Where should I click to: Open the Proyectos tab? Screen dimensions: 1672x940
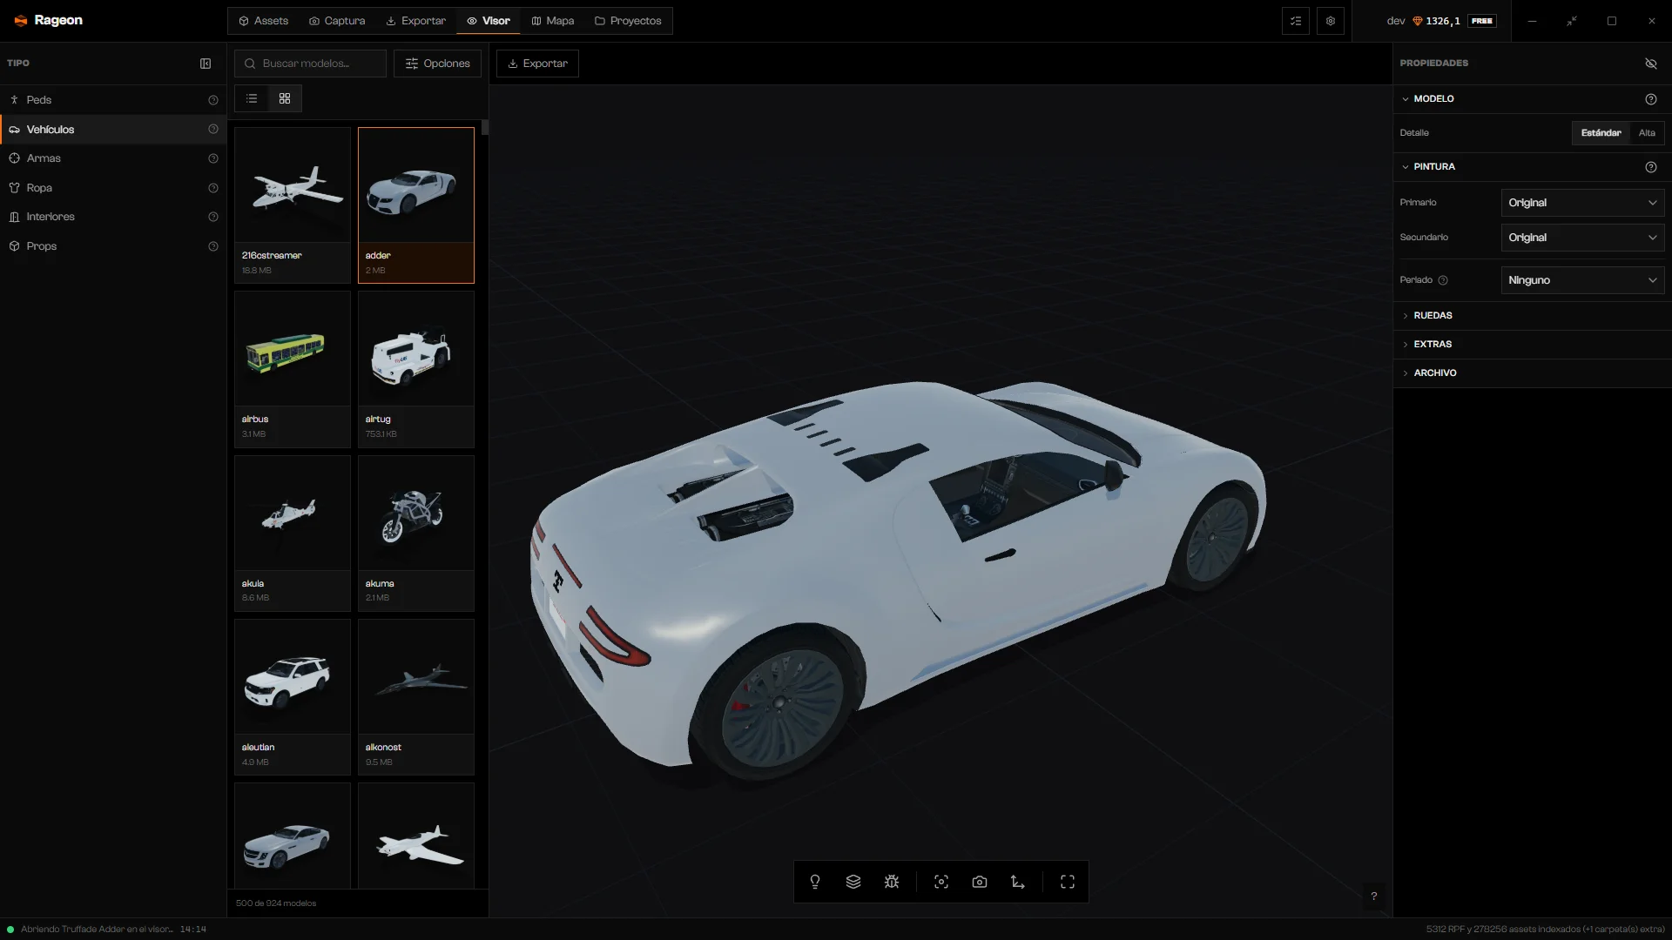coord(628,21)
